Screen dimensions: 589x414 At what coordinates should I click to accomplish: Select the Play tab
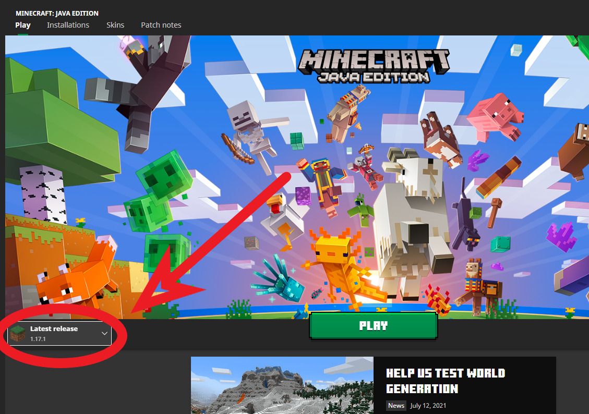click(x=23, y=25)
